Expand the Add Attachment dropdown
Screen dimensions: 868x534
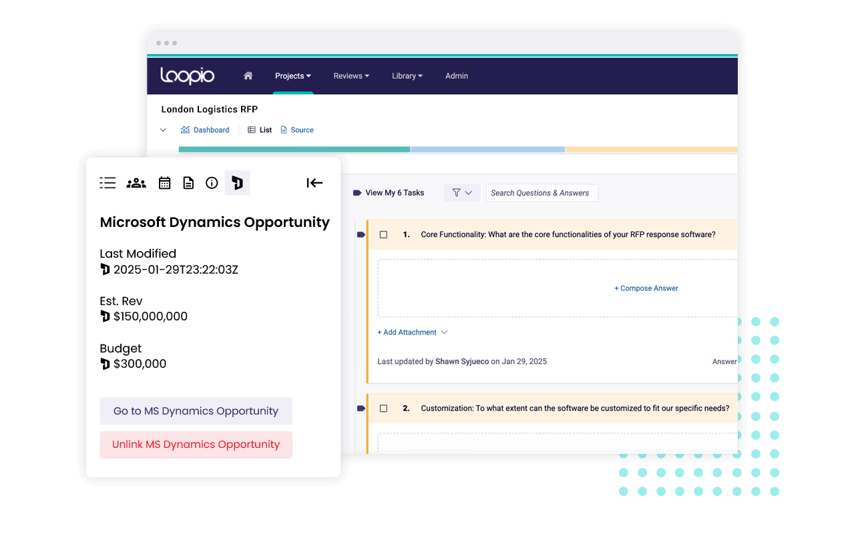pyautogui.click(x=412, y=332)
